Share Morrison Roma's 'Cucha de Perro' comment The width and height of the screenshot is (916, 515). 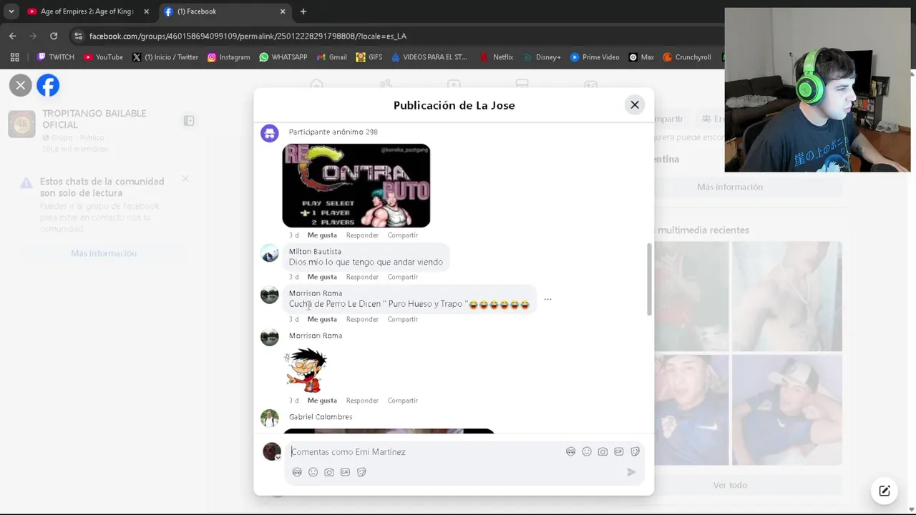403,319
